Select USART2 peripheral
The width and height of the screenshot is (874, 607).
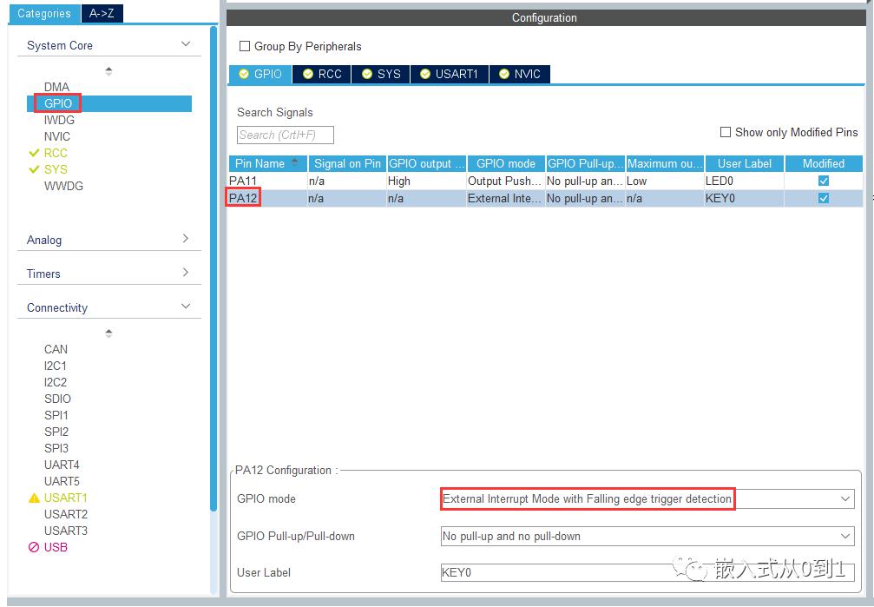pyautogui.click(x=66, y=514)
